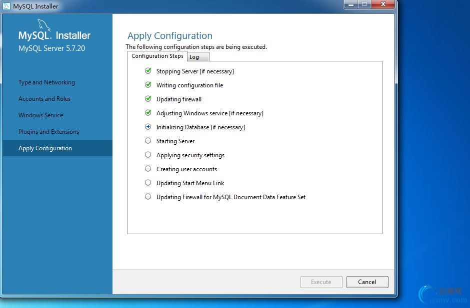Close the MySQL Installer window

[383, 4]
